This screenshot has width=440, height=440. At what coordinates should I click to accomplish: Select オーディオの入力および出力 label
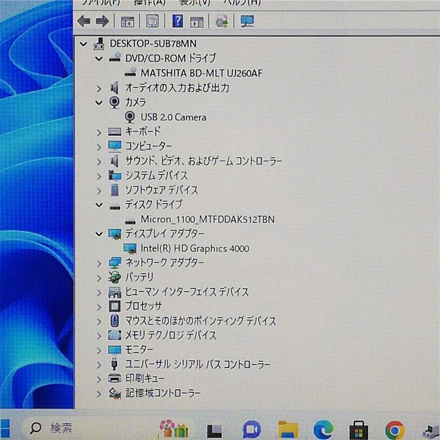177,88
